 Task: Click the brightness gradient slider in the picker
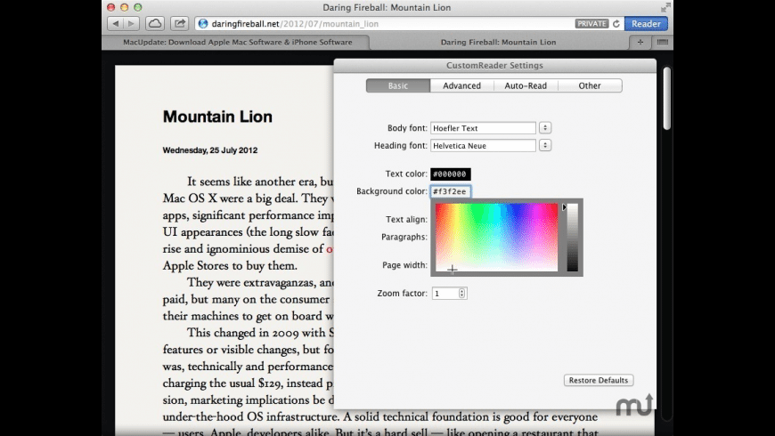click(x=573, y=237)
